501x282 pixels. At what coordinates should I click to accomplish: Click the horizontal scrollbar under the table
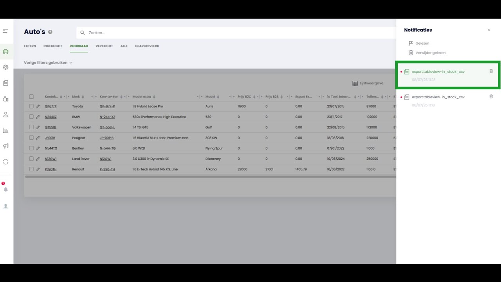point(211,177)
